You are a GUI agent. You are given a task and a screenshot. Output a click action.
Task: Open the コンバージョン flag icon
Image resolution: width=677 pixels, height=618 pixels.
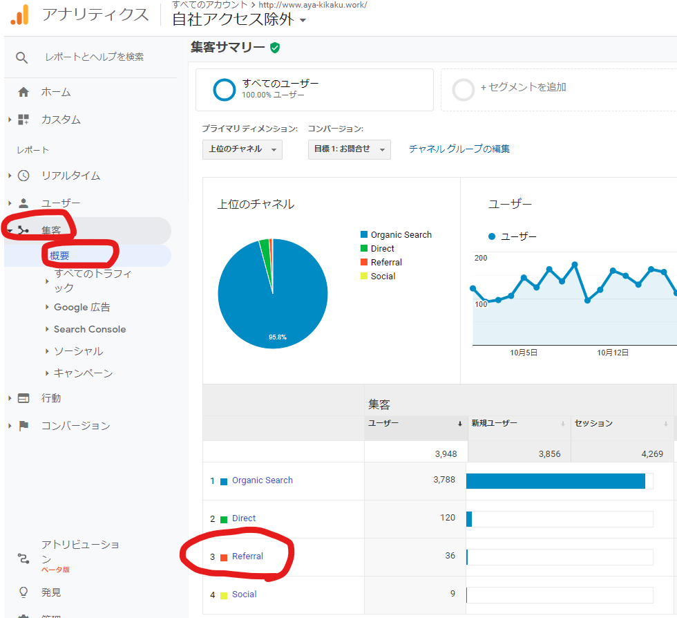click(23, 426)
